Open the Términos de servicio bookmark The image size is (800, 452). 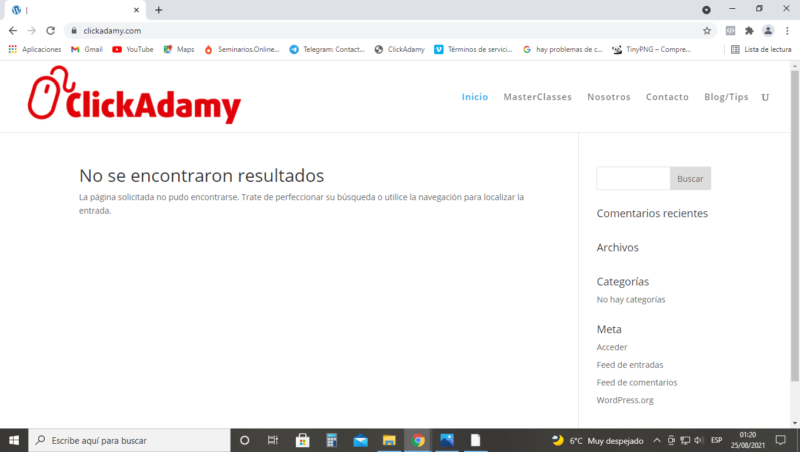(x=474, y=49)
